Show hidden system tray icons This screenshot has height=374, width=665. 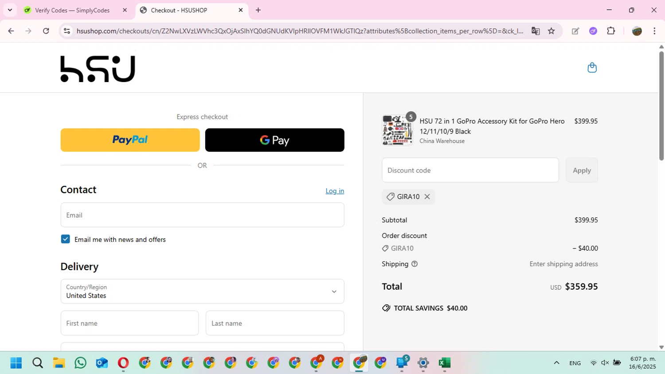tap(556, 363)
